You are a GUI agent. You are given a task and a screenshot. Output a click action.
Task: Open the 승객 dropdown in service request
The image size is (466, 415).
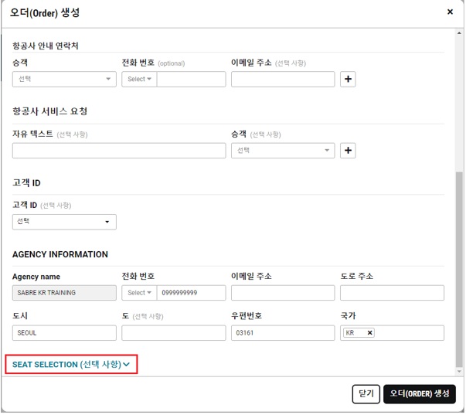coord(283,151)
